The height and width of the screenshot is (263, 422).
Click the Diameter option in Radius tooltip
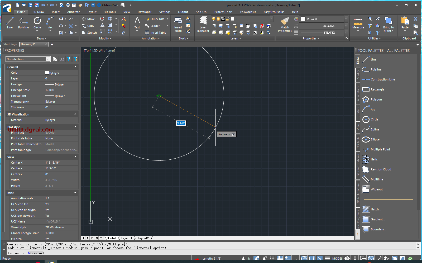click(233, 134)
